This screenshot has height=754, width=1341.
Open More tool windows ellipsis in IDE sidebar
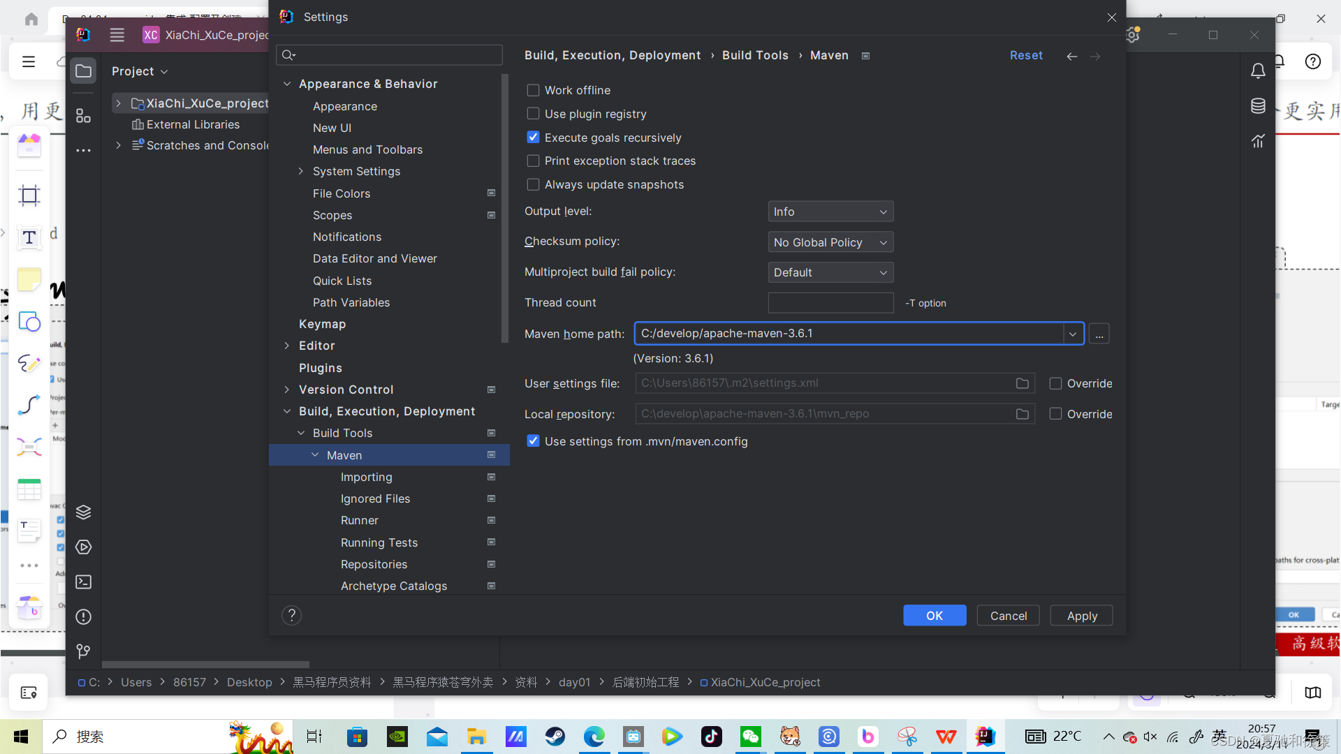click(83, 150)
